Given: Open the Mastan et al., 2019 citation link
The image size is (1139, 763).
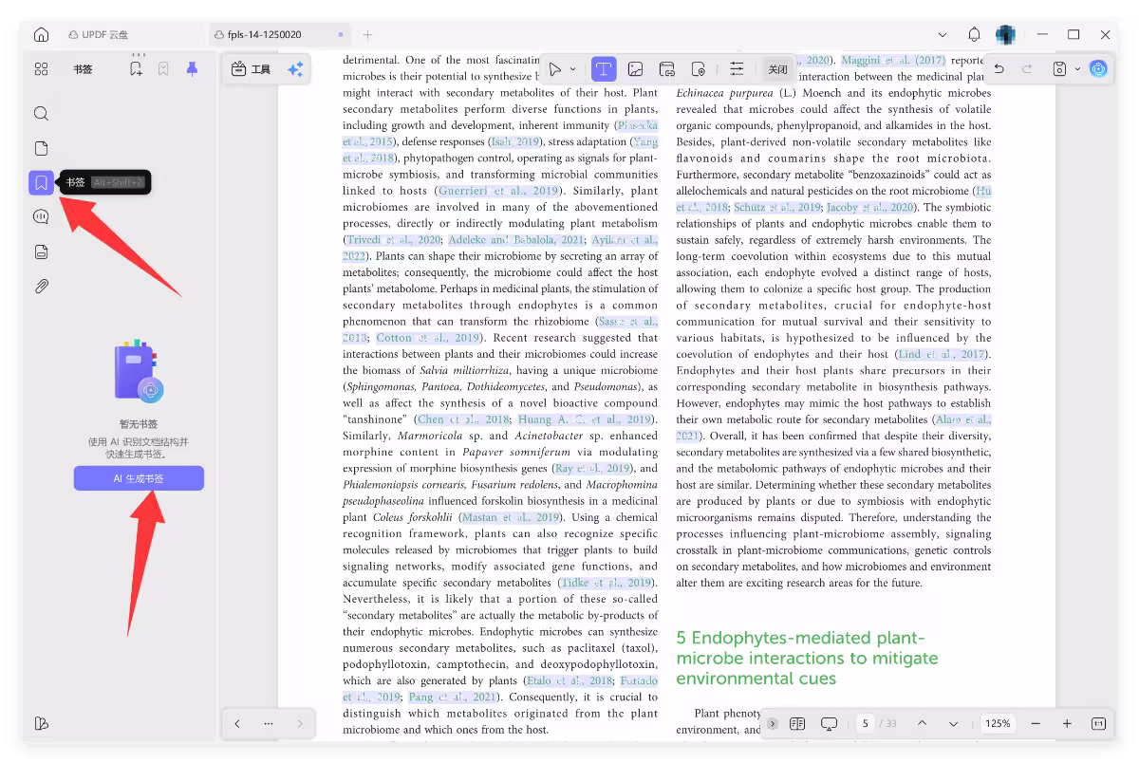Looking at the screenshot, I should 510,517.
